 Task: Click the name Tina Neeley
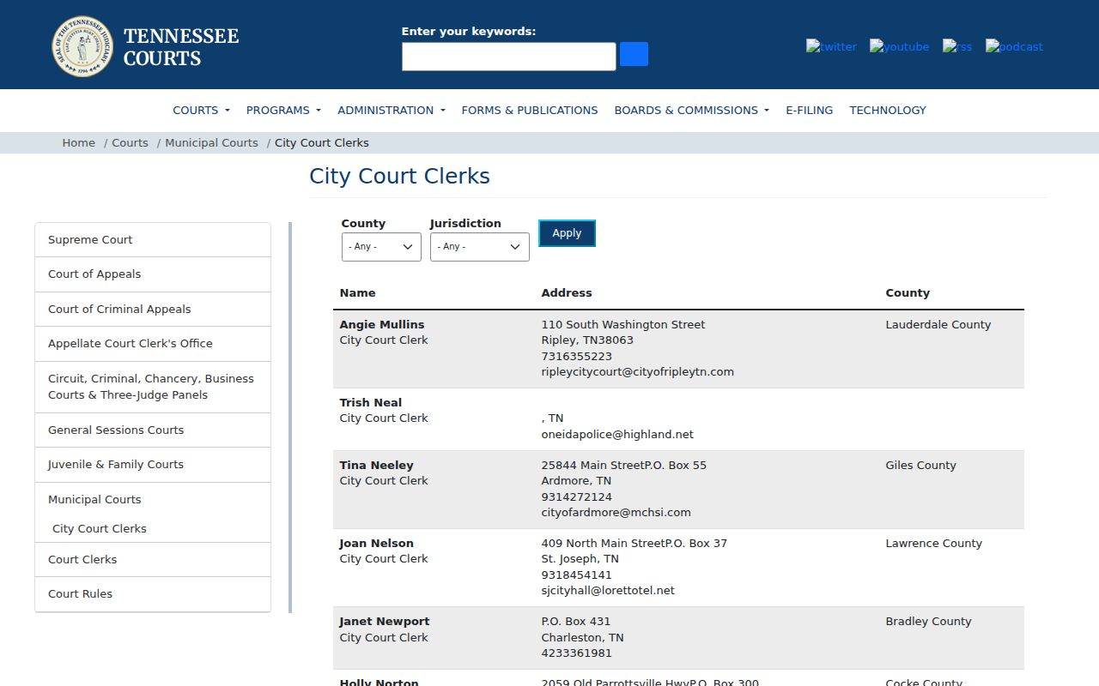[376, 466]
